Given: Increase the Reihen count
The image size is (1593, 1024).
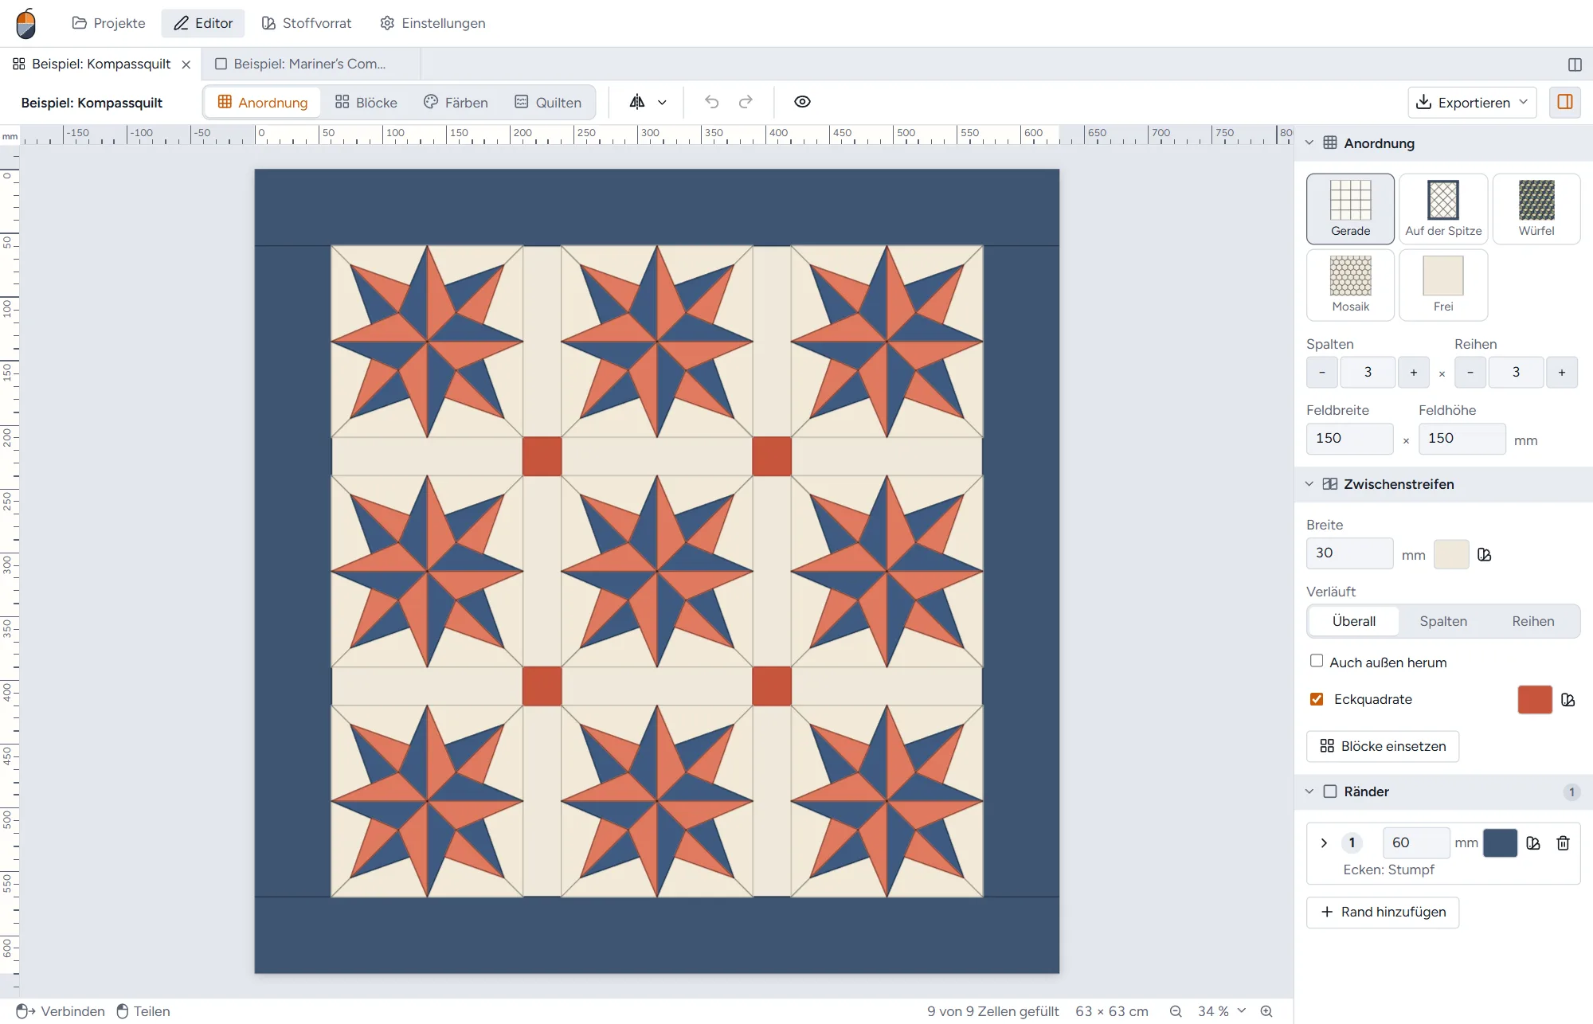Looking at the screenshot, I should [1562, 372].
